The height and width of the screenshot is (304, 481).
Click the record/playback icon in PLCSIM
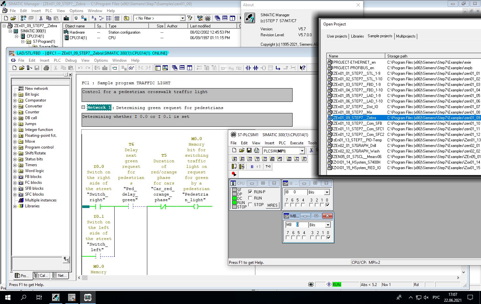point(234,174)
